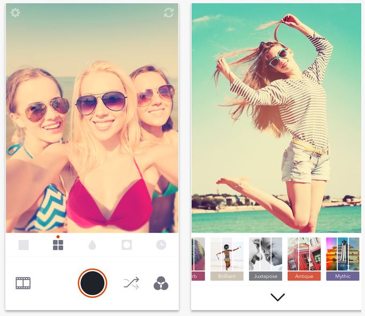Screen dimensions: 365x316
Task: Tap the Antique filter label
Action: [x=304, y=276]
